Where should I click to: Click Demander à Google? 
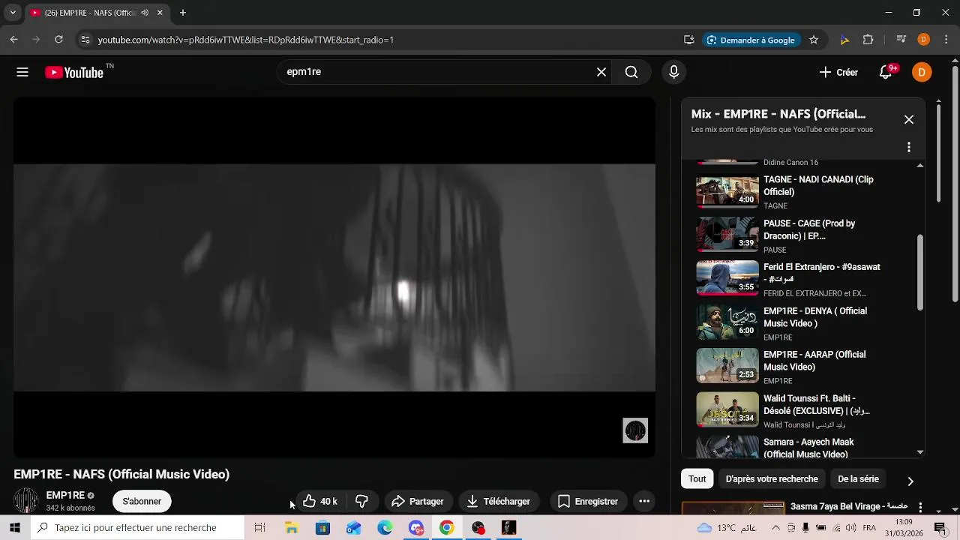(x=751, y=40)
